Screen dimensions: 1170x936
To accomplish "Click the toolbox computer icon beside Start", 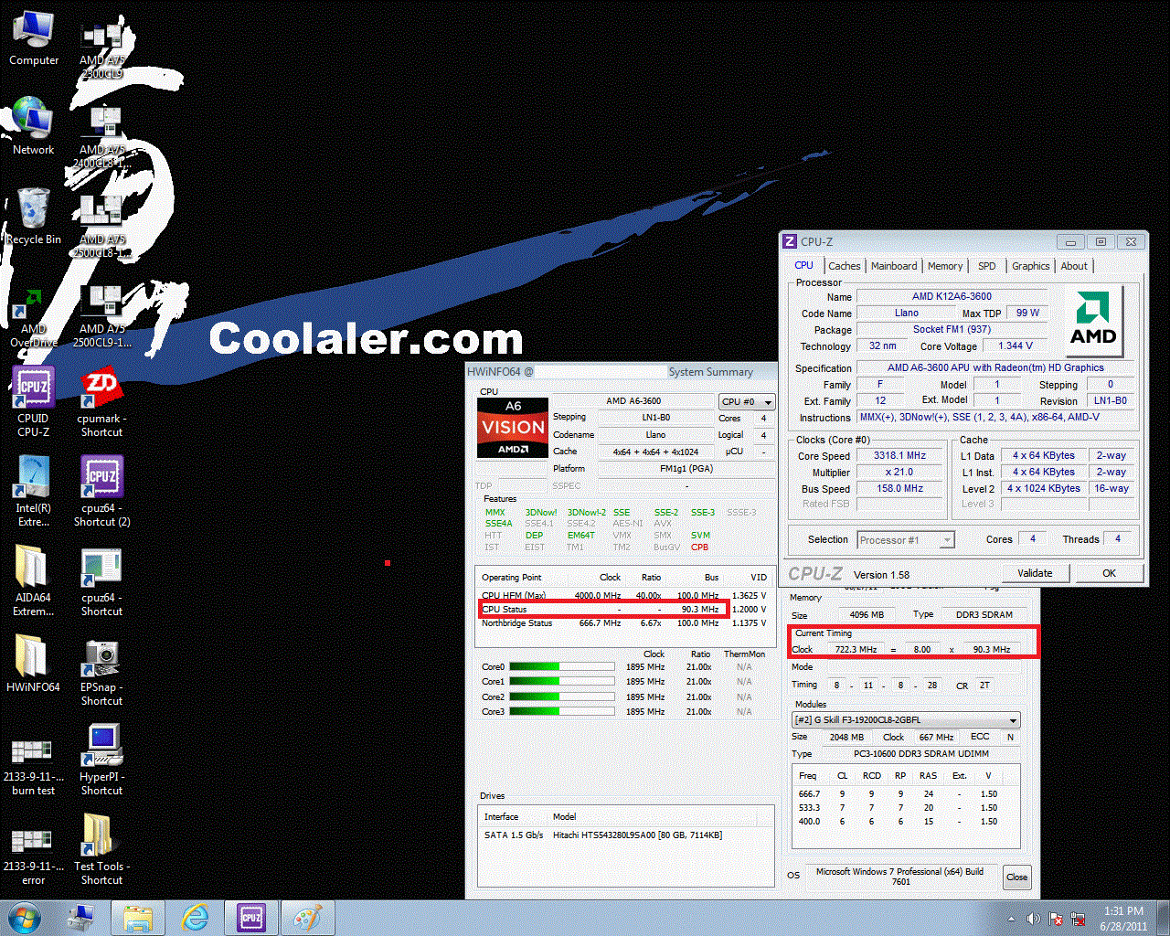I will click(x=80, y=918).
